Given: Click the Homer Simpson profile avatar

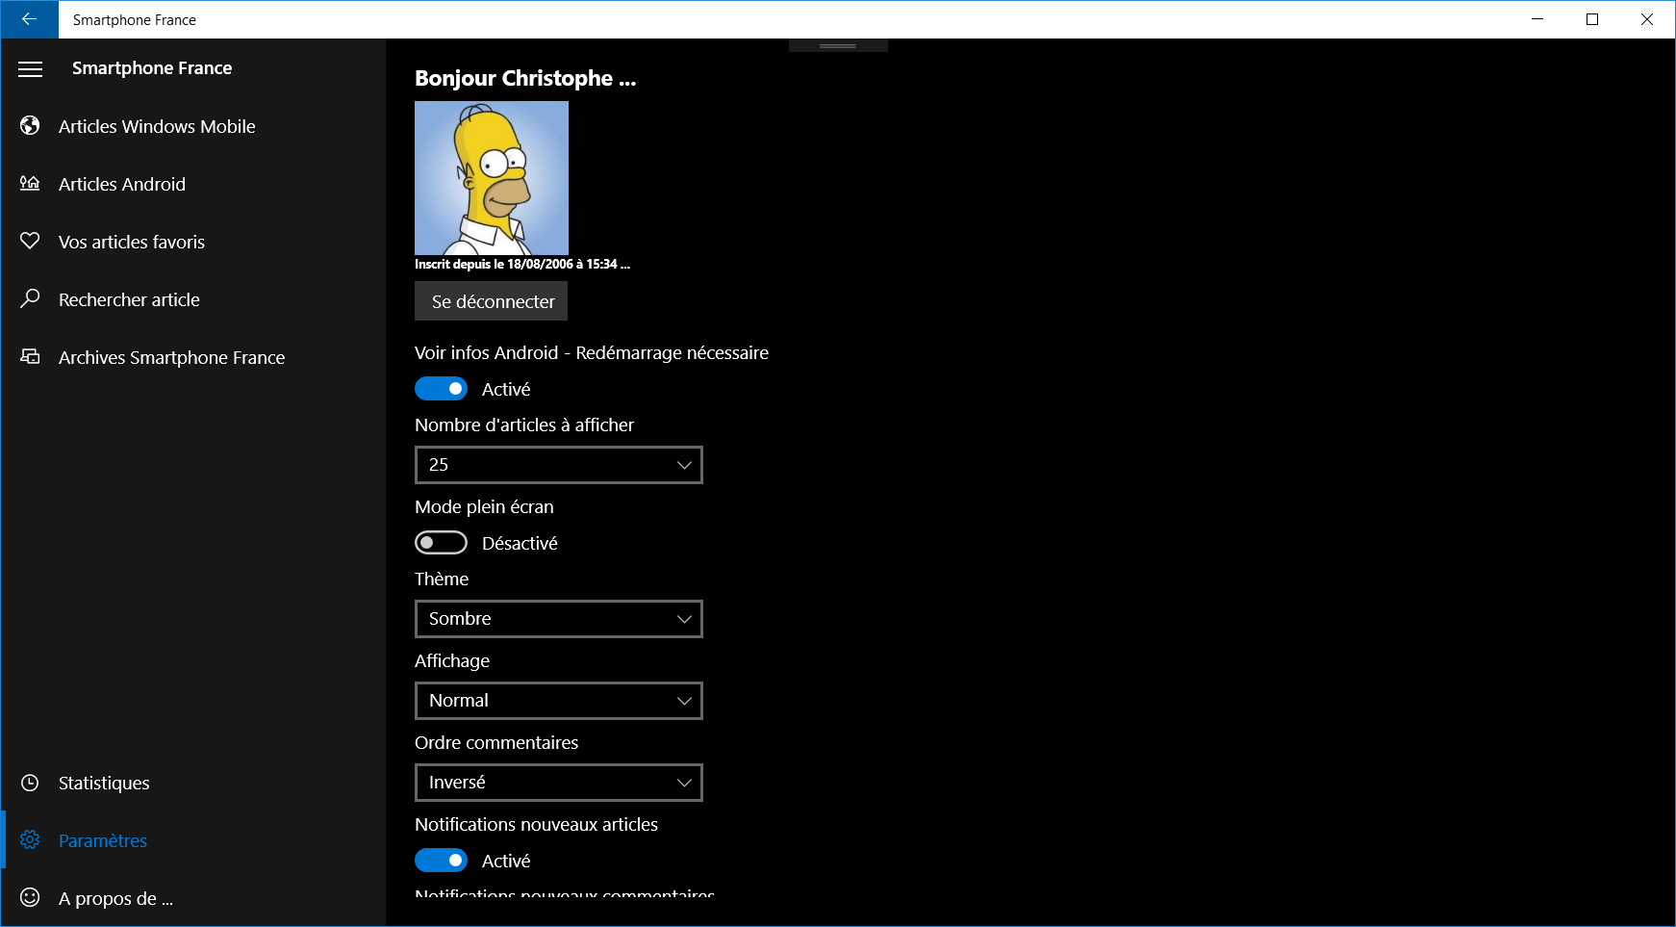Looking at the screenshot, I should pos(492,178).
